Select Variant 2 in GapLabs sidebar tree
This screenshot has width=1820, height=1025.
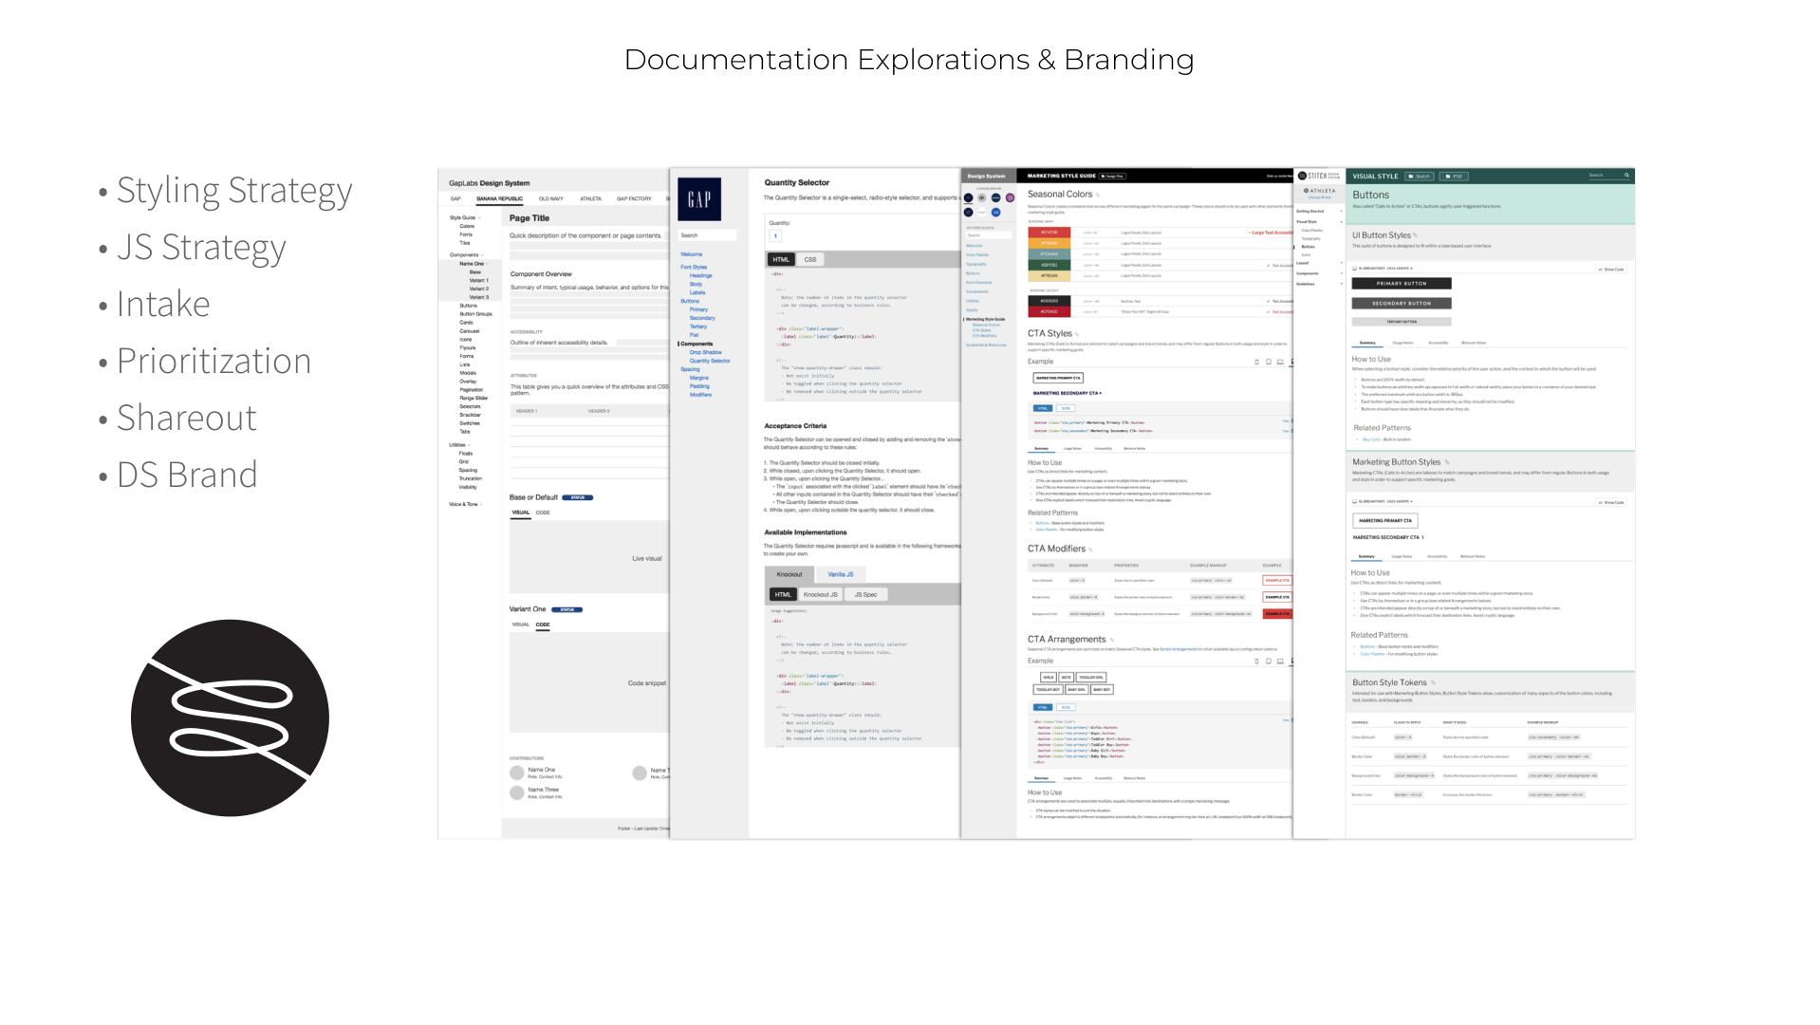coord(479,289)
